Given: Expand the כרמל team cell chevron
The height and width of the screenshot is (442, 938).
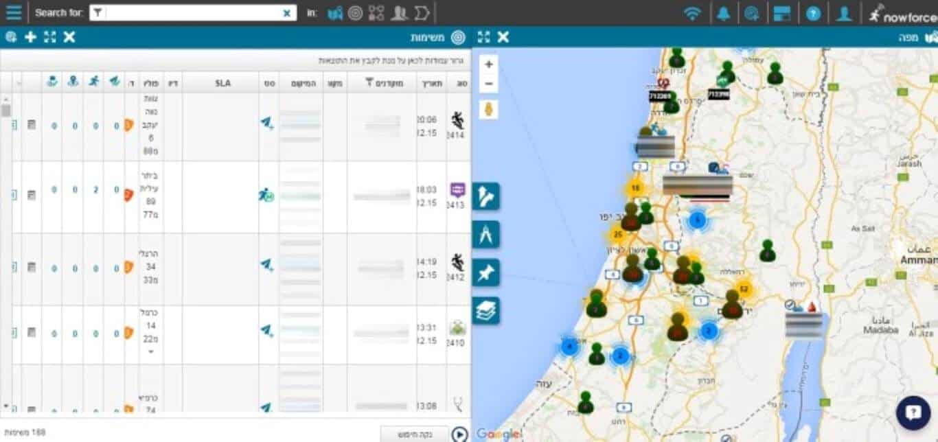Looking at the screenshot, I should coord(151,351).
